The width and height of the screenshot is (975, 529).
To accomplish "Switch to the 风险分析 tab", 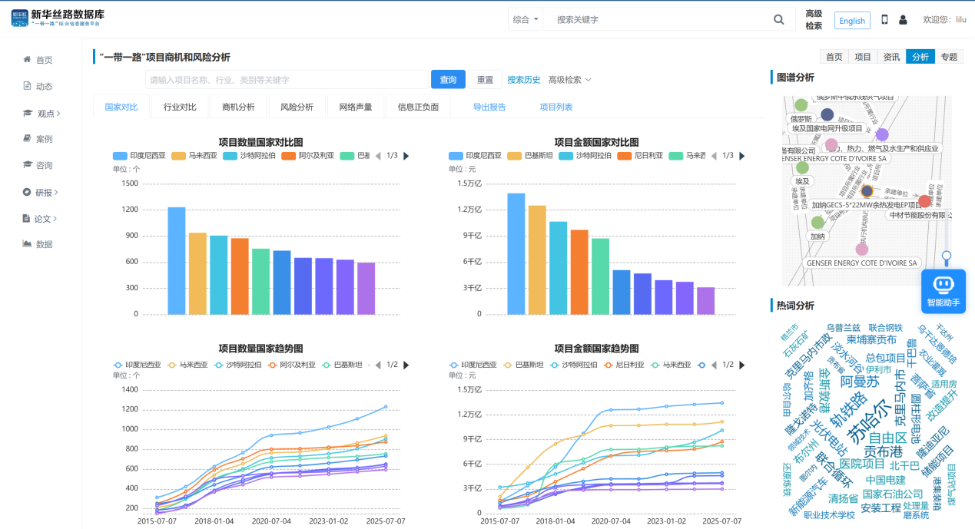I will 297,107.
